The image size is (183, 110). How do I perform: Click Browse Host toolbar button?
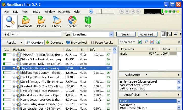77,43
